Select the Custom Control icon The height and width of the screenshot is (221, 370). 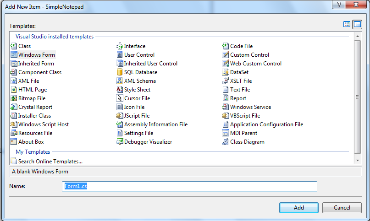226,54
